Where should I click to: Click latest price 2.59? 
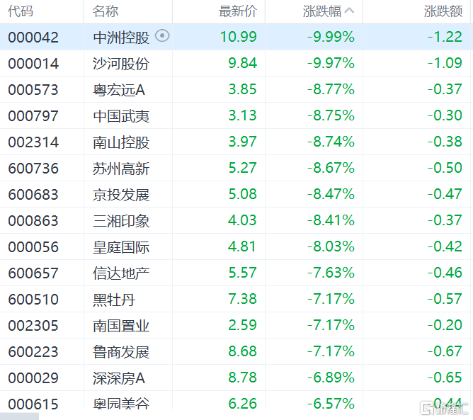(x=243, y=325)
